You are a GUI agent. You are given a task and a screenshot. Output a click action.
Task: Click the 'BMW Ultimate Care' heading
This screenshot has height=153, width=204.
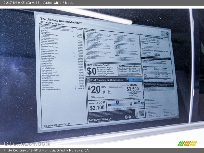point(98,65)
